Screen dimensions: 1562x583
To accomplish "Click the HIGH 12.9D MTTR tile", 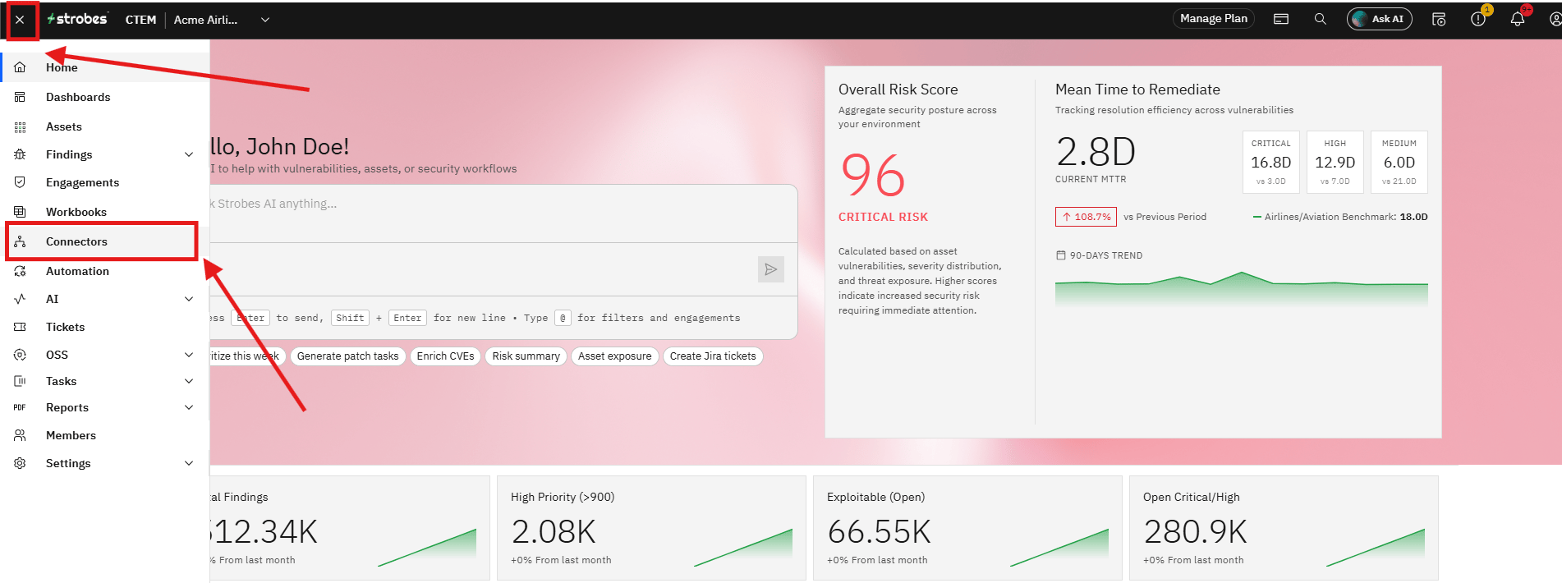I will click(1335, 163).
